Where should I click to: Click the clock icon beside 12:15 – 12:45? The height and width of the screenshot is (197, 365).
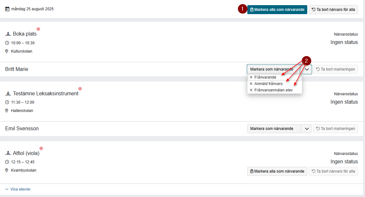[x=7, y=162]
